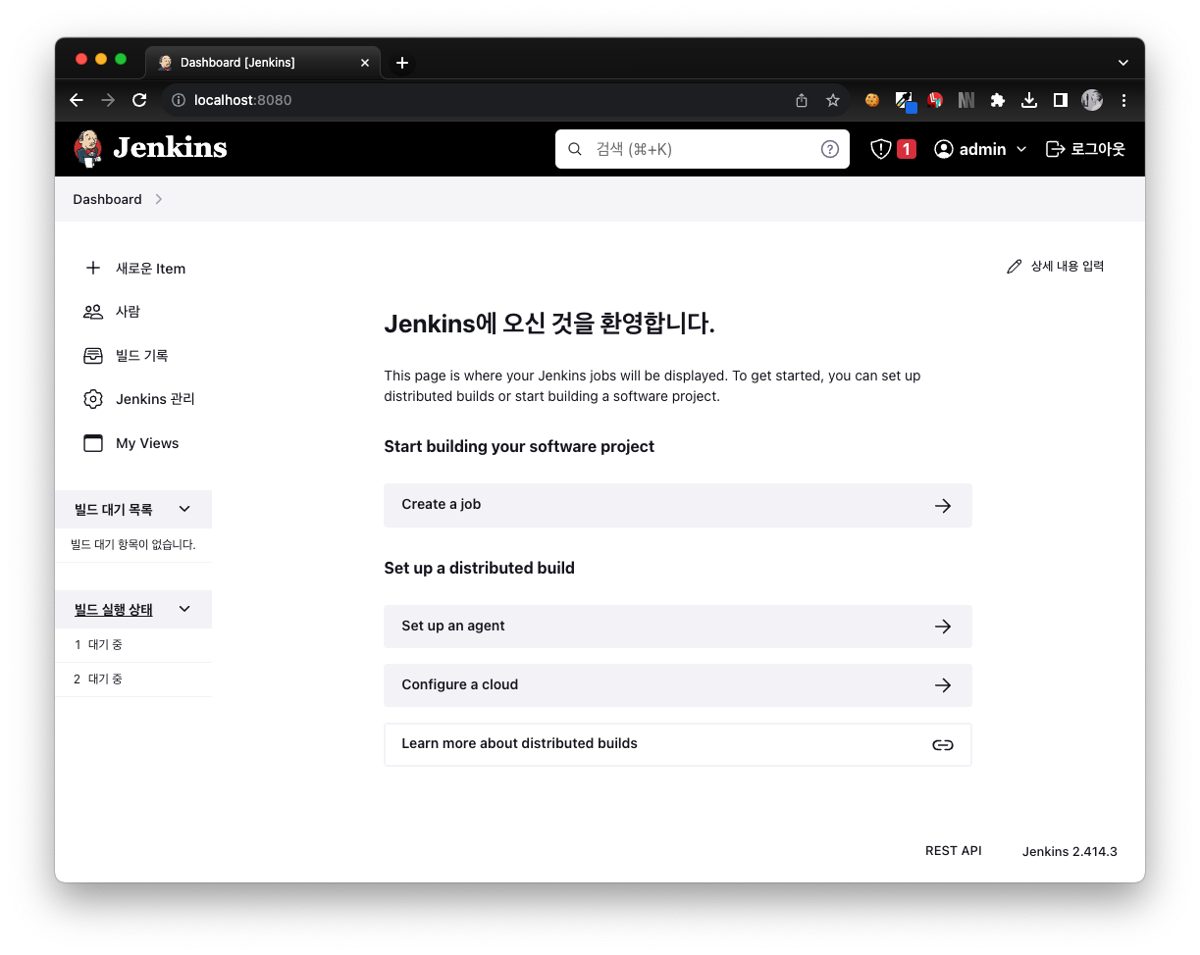Open Jenkins 관리 sidebar link

pos(155,399)
